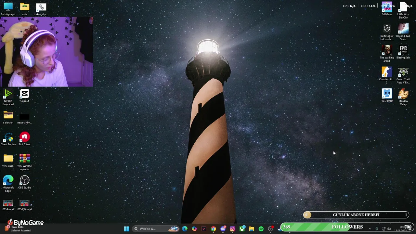
Task: Open the Yeni klasör folder
Action: pyautogui.click(x=8, y=161)
